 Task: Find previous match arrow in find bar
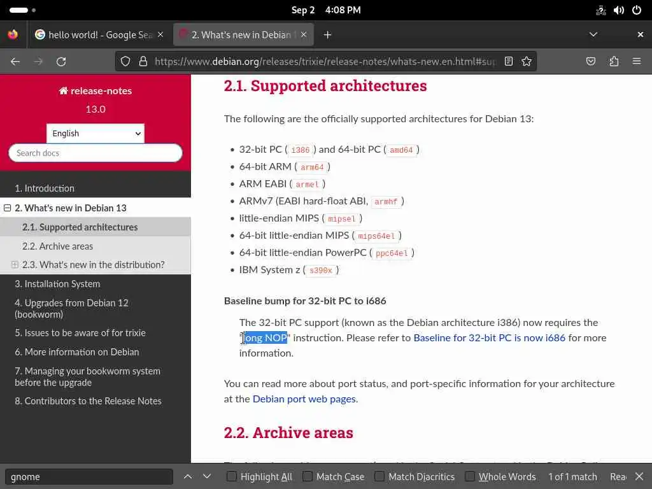(188, 476)
